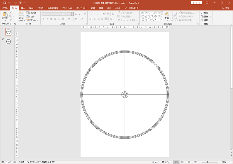Click the bullets list icon
233x164 pixels.
point(91,14)
